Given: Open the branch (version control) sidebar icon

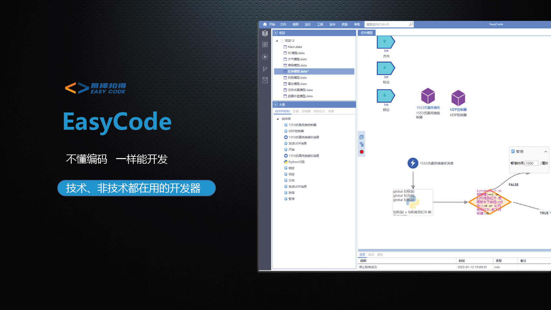Looking at the screenshot, I should point(265,69).
